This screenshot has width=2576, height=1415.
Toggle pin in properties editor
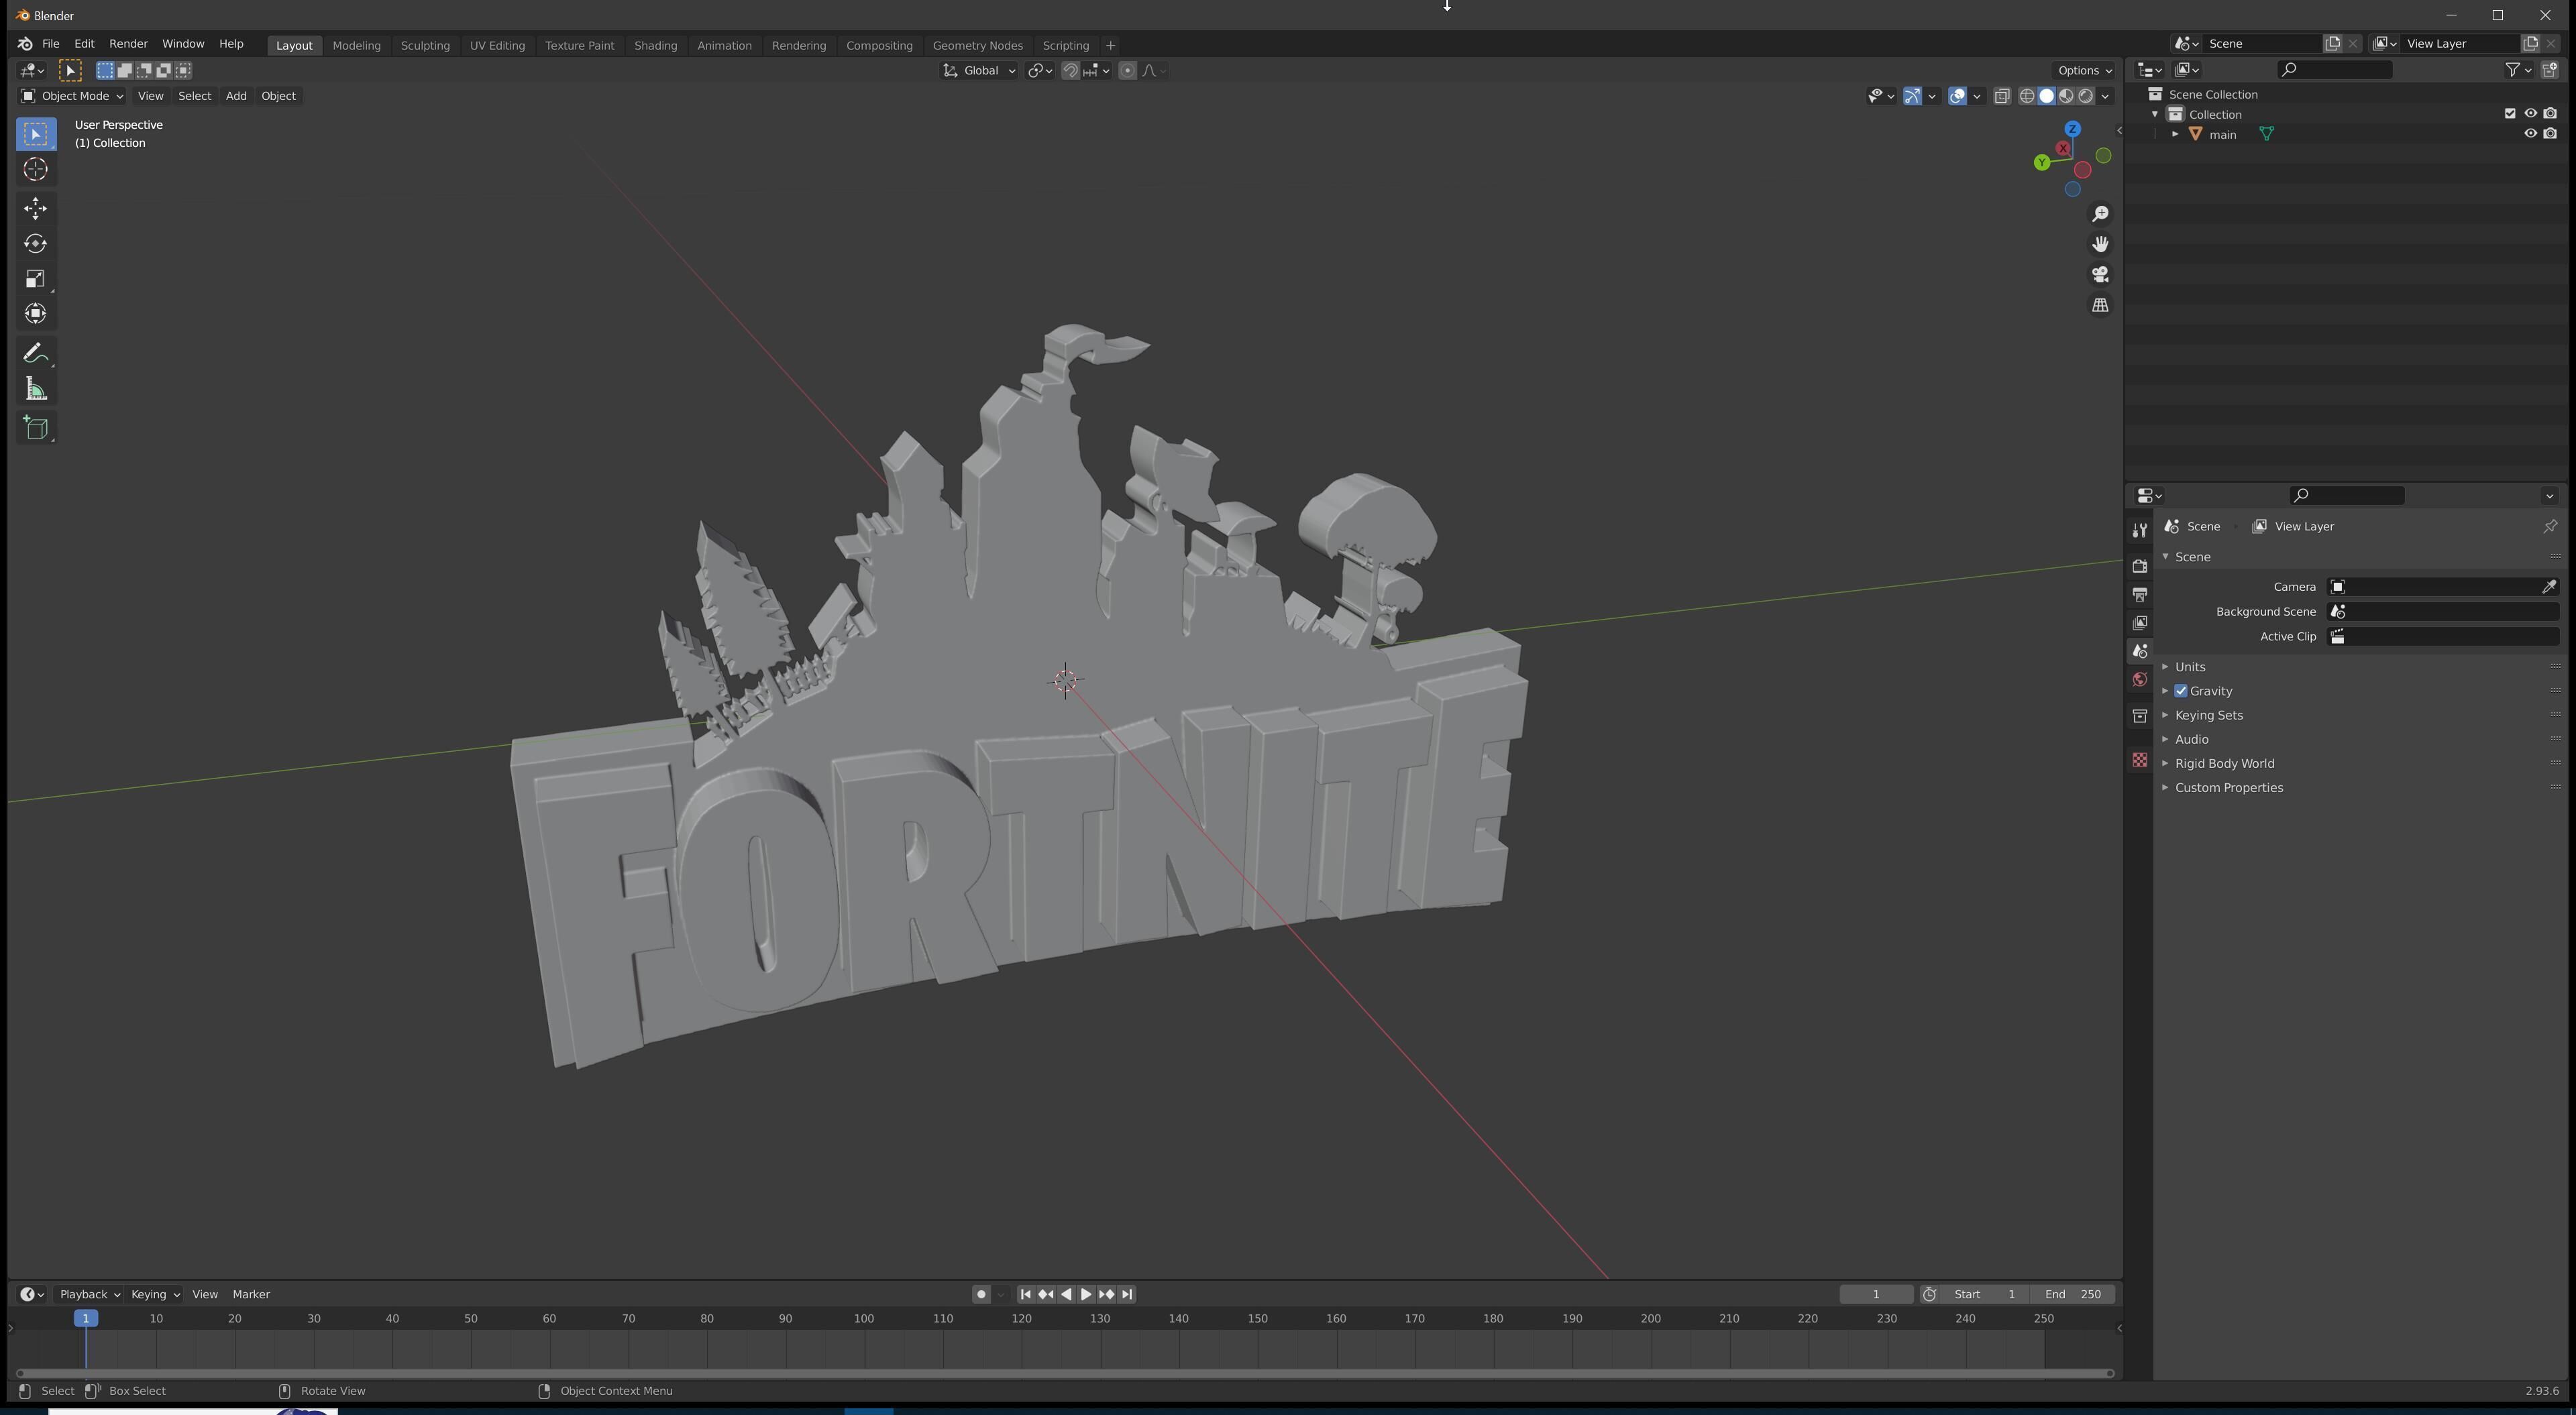(2549, 526)
